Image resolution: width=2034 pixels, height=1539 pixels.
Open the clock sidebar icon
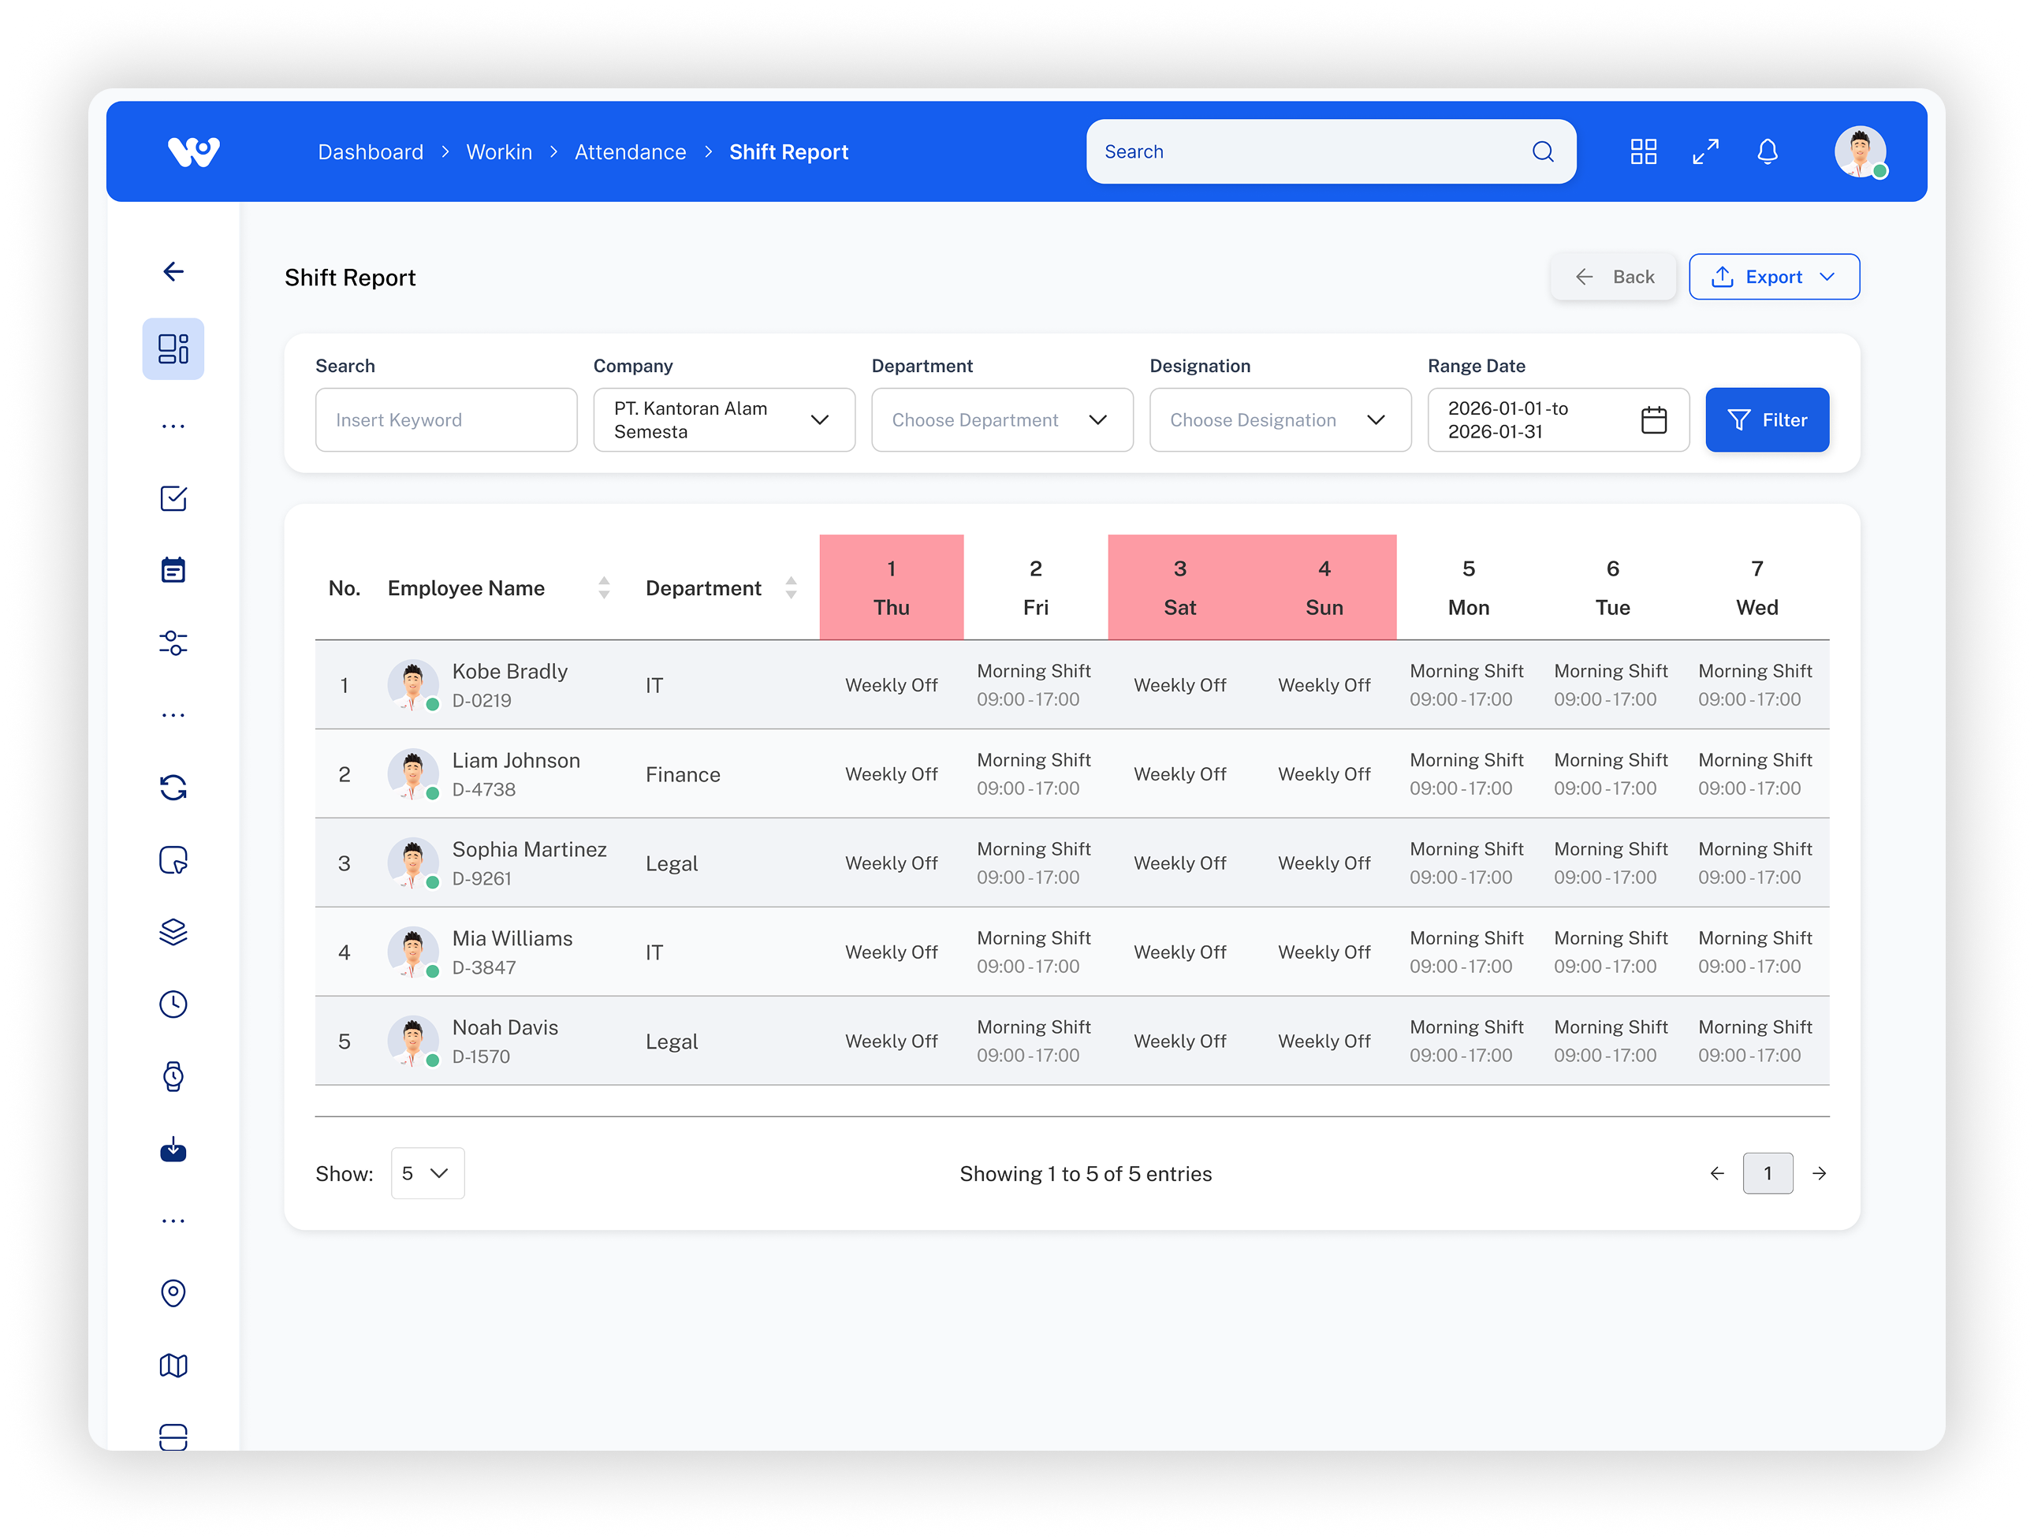[x=173, y=1004]
